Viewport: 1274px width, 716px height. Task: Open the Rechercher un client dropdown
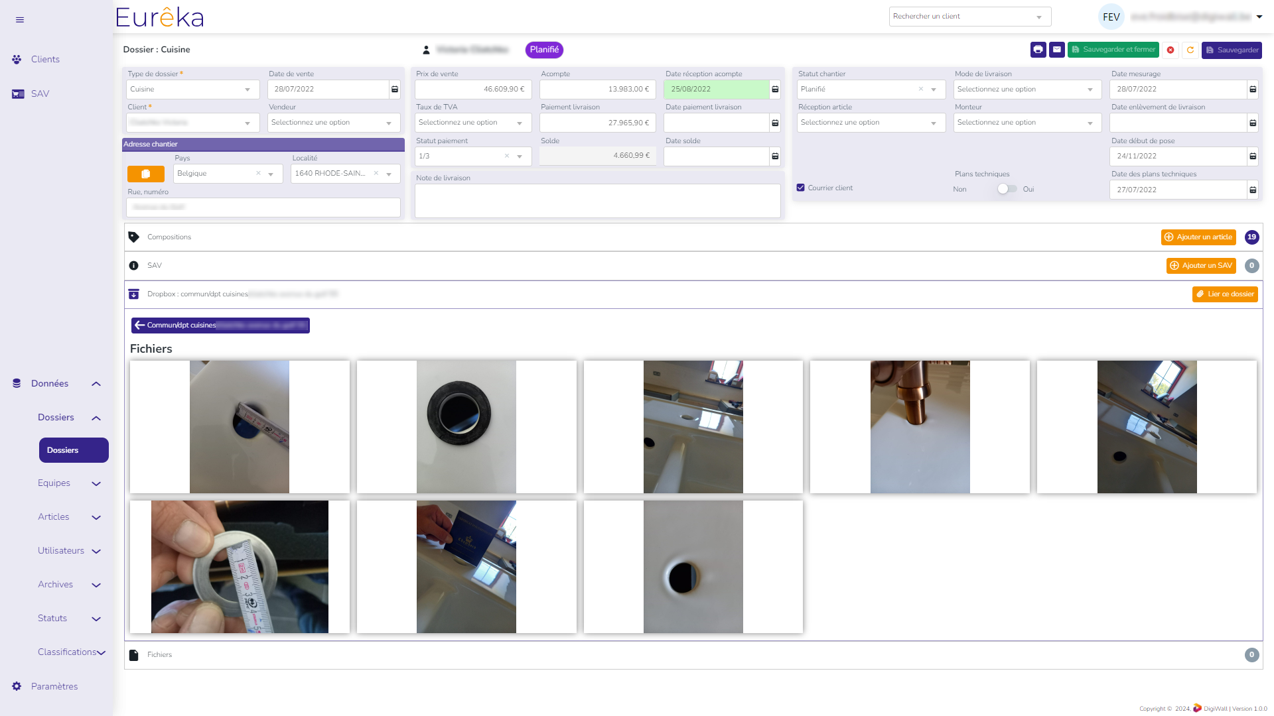970,17
